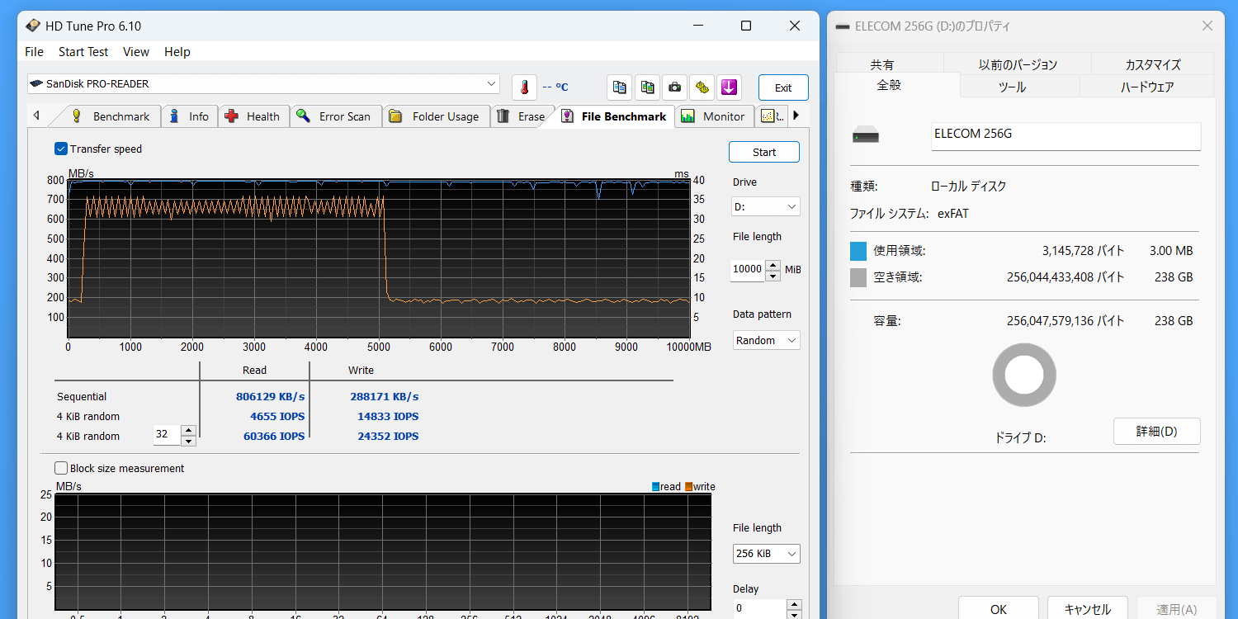The width and height of the screenshot is (1238, 619).
Task: Uncheck the Transfer speed checkbox
Action: pyautogui.click(x=61, y=149)
